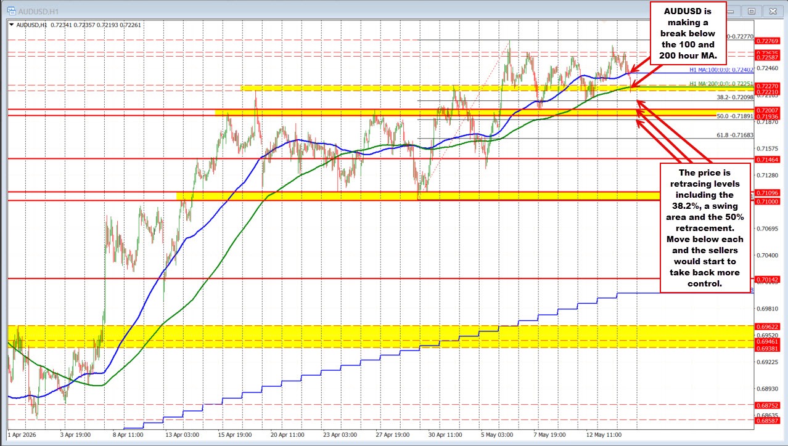Click the 0.72460 price scale value

tap(768, 68)
